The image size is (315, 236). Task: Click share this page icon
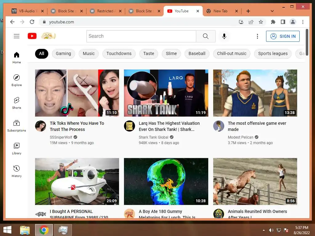tap(251, 22)
